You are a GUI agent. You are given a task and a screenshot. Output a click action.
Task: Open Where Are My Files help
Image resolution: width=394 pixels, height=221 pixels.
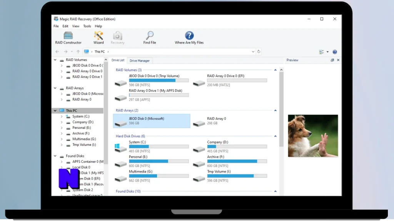tap(189, 38)
